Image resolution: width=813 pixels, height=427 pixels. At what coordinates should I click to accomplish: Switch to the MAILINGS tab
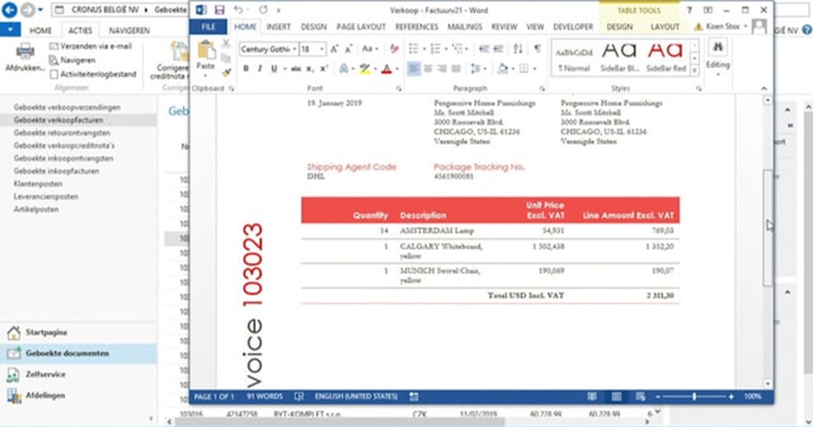[465, 26]
